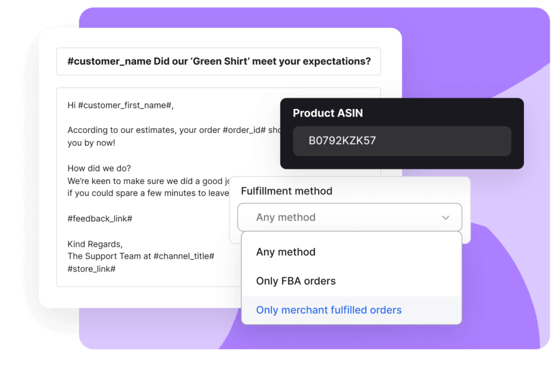Select "Only FBA orders" from the list
The width and height of the screenshot is (557, 366).
click(x=295, y=281)
